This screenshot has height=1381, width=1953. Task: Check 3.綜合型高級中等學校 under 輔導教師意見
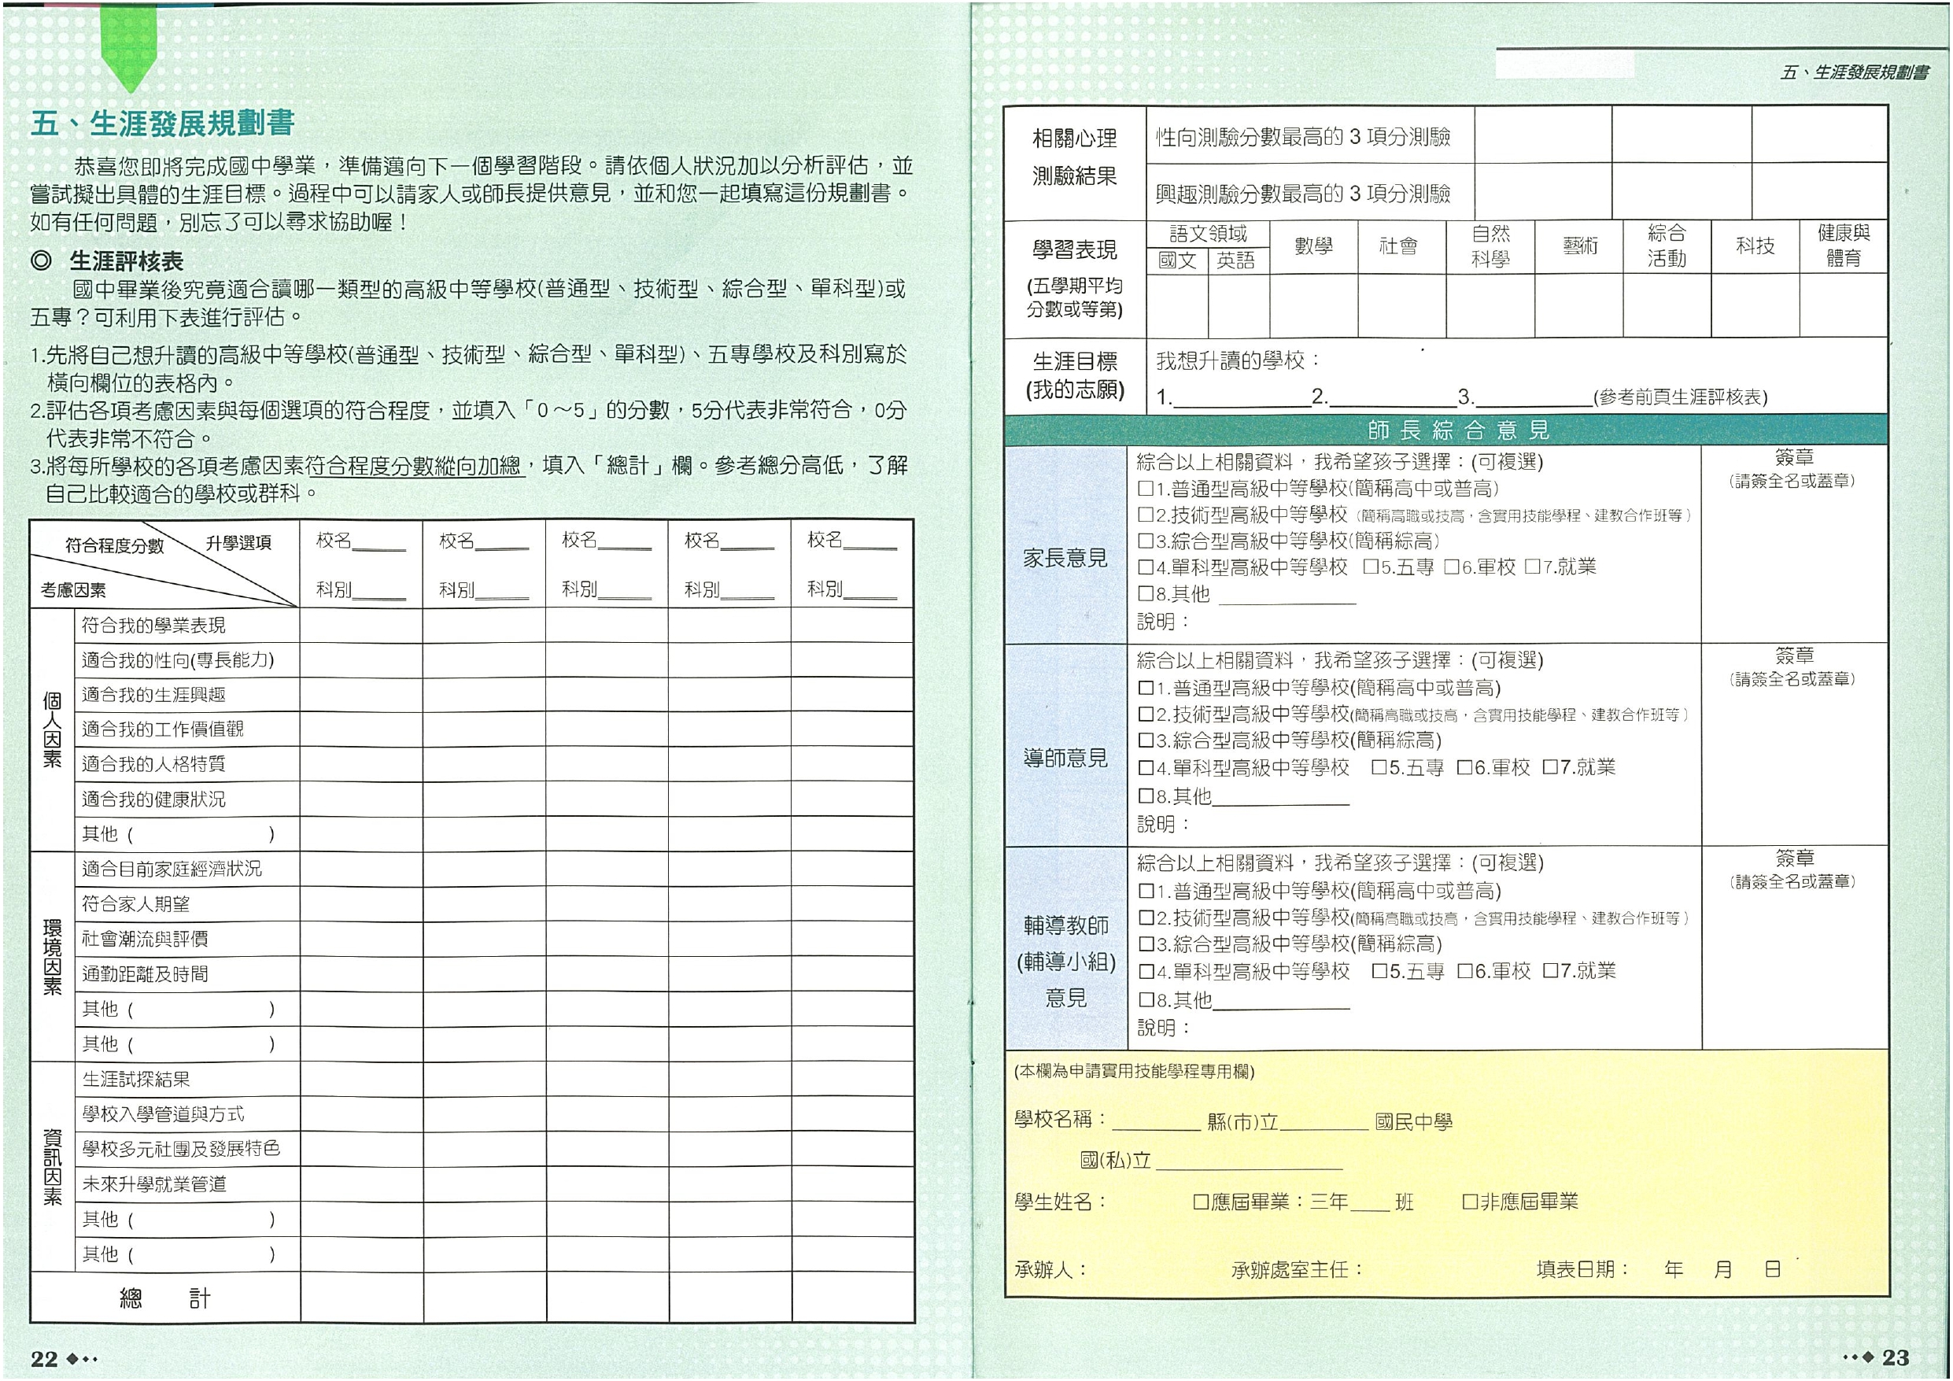[1146, 945]
